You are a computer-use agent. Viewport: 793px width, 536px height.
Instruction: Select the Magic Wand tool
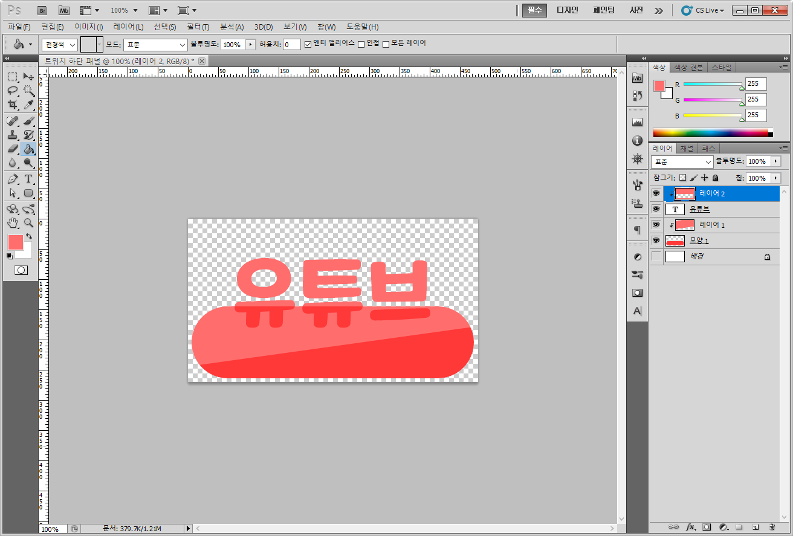[x=28, y=90]
